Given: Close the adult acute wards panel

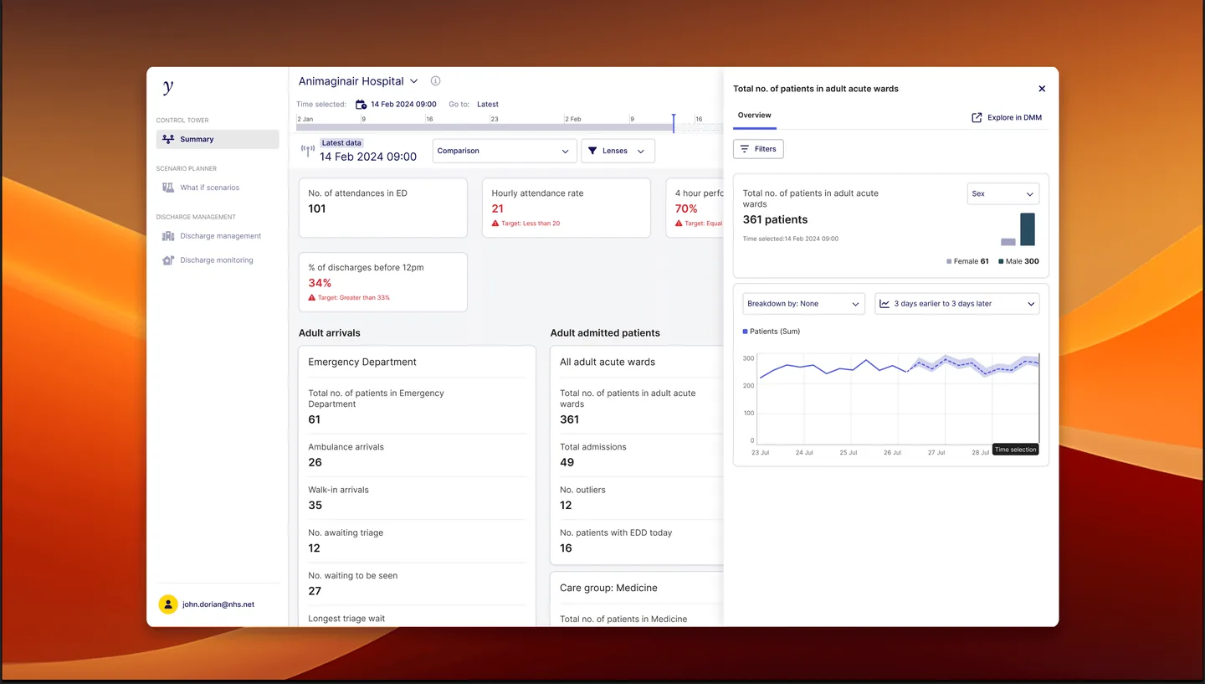Looking at the screenshot, I should click(1042, 89).
